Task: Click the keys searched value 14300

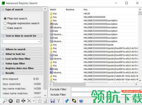Action: [x=37, y=84]
